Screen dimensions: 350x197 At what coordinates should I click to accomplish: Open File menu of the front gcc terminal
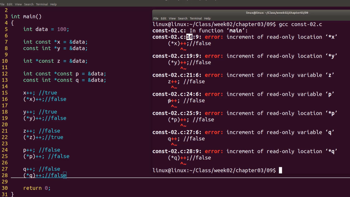156,19
